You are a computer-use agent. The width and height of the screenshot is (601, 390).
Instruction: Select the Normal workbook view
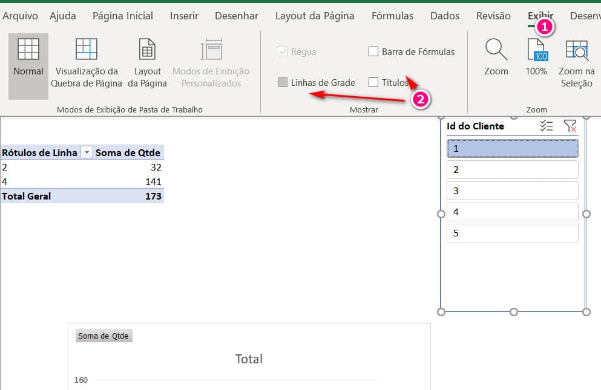[28, 66]
